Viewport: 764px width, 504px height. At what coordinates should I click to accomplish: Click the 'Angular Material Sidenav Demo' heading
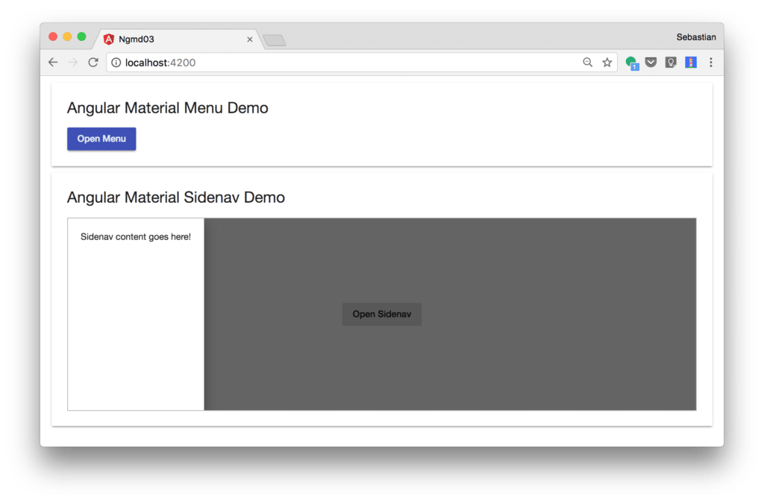pos(176,198)
